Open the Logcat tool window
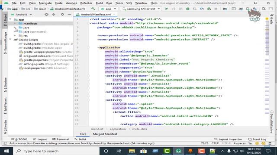Image resolution: width=277 pixels, height=155 pixels. point(40,139)
